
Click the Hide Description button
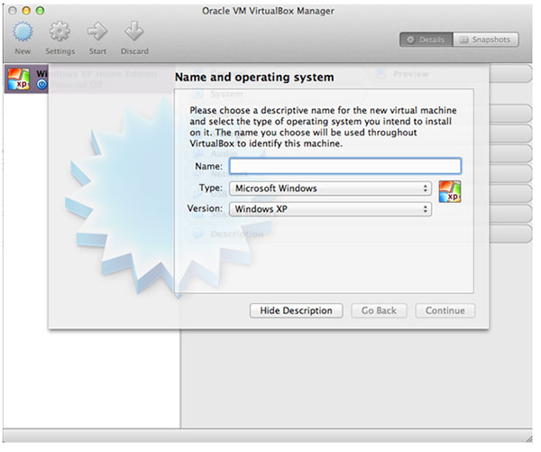[x=297, y=310]
